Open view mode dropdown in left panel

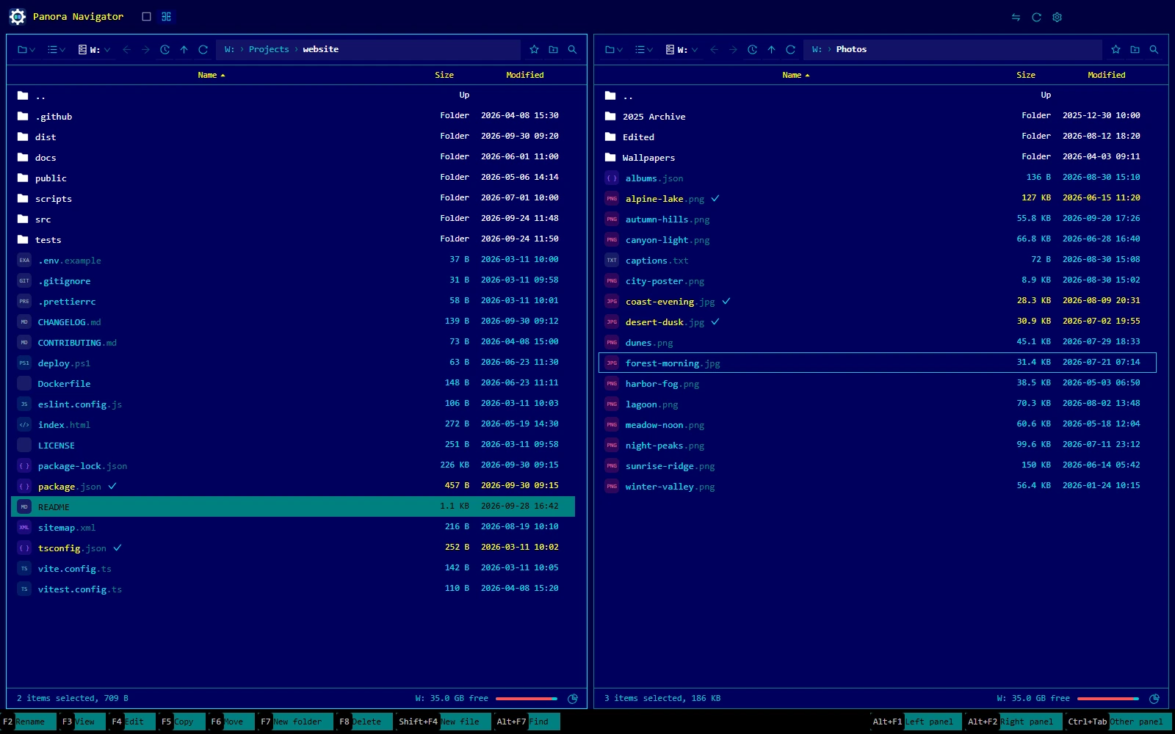coord(57,49)
